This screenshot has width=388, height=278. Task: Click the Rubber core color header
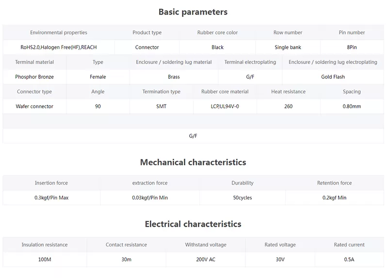click(217, 32)
